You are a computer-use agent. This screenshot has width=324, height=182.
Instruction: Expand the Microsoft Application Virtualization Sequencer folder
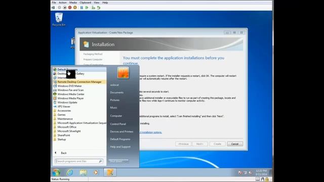(79, 123)
